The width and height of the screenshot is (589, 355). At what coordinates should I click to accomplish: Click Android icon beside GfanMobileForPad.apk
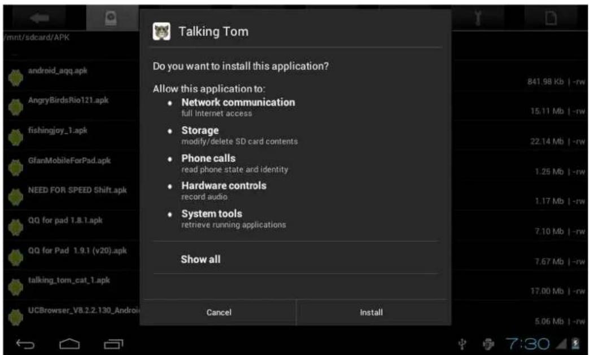(15, 168)
